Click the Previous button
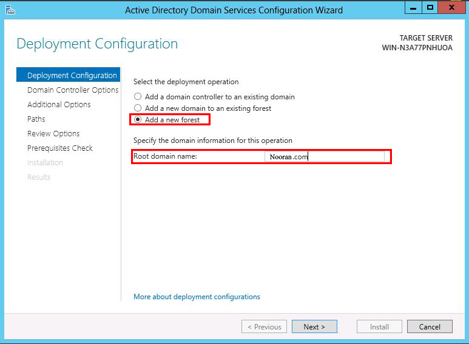 point(264,326)
